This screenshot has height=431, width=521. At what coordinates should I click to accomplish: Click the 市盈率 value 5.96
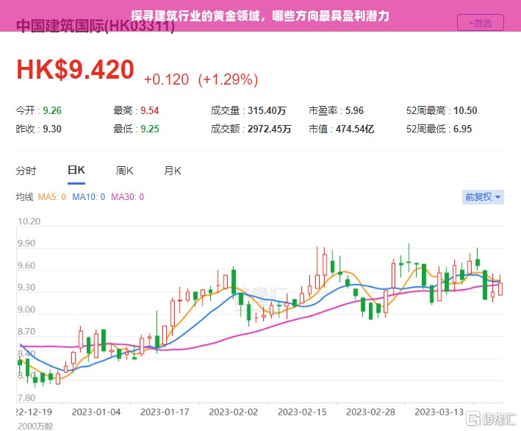(354, 110)
